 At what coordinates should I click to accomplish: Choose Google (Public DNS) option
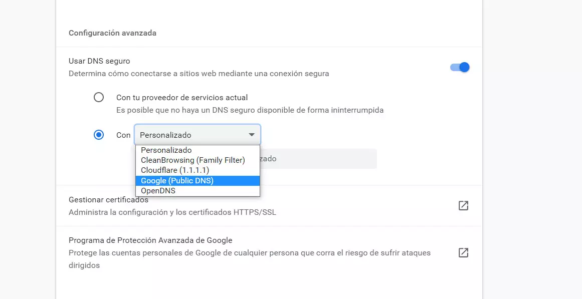click(x=198, y=181)
